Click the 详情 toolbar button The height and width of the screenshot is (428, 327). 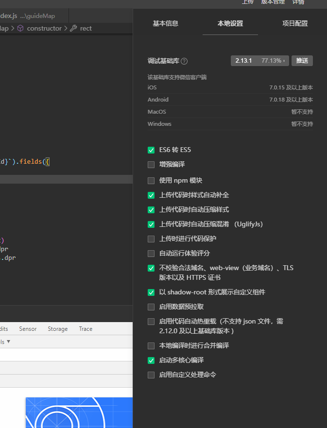[x=298, y=2]
